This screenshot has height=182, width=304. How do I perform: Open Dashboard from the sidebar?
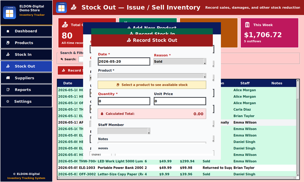click(x=26, y=31)
